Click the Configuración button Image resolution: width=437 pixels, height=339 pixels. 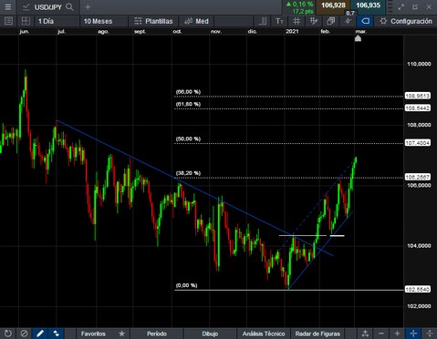[406, 21]
